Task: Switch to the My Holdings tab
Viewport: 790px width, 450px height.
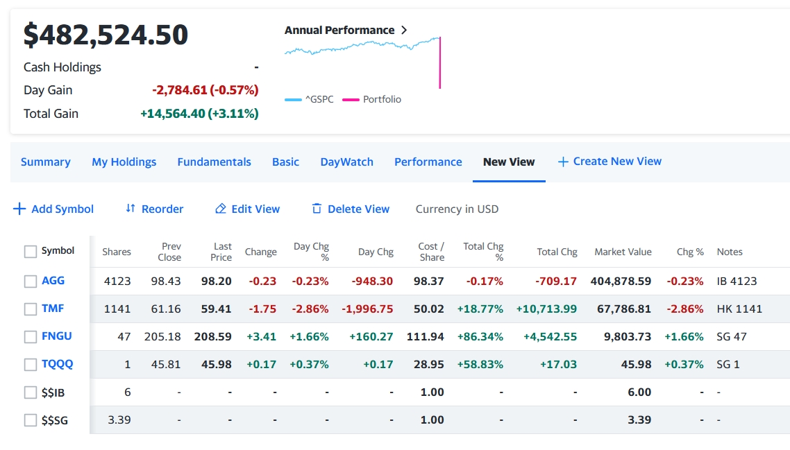Action: 124,162
